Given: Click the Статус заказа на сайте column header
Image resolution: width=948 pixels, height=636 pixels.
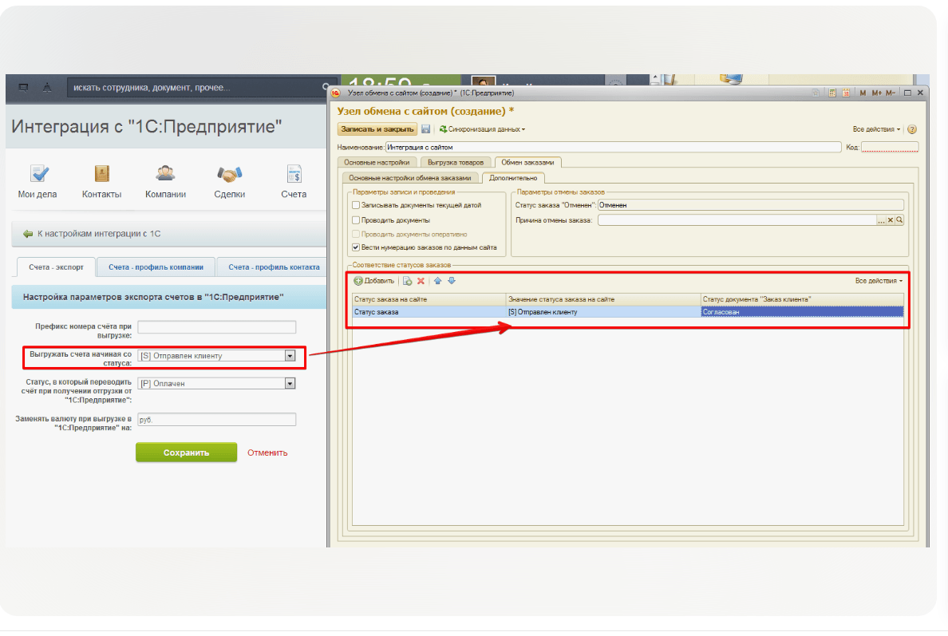Looking at the screenshot, I should 429,300.
